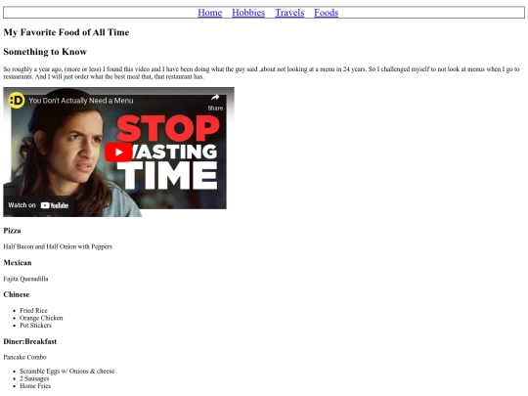Image resolution: width=528 pixels, height=396 pixels.
Task: Click the 'Pot Stickers' list item
Action: (x=36, y=326)
